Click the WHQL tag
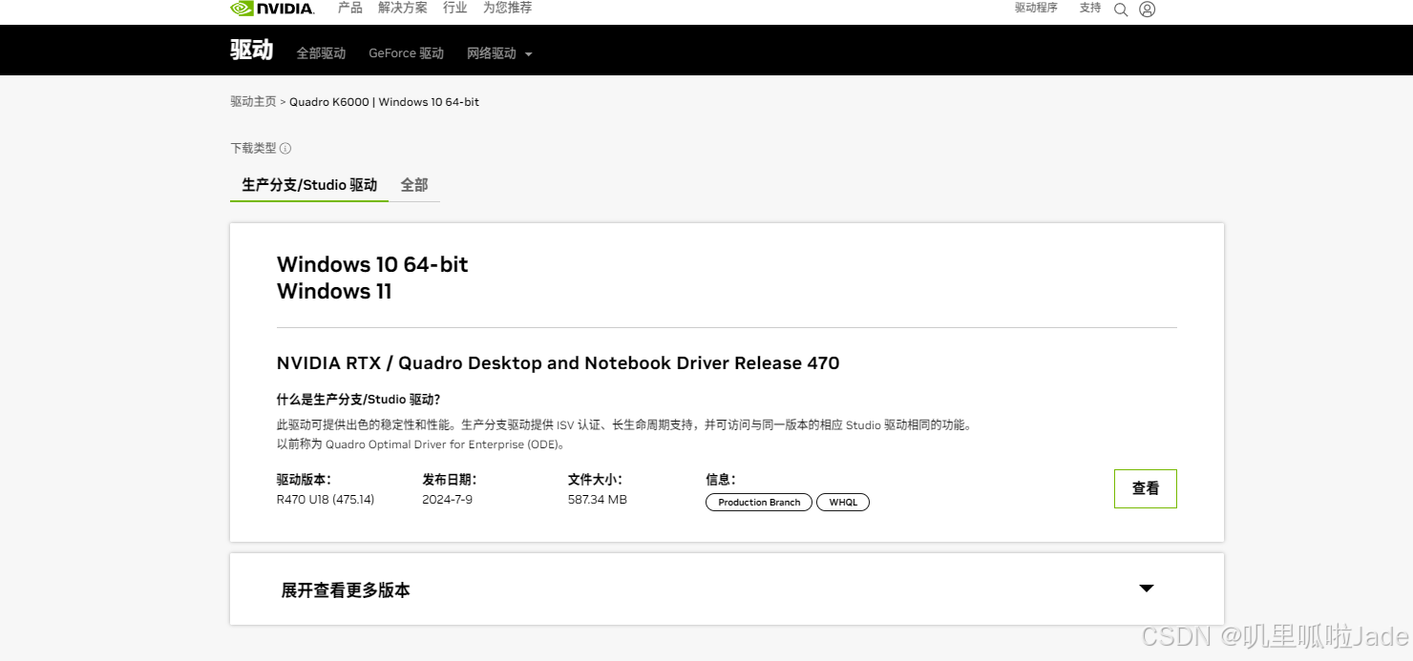Screen dimensions: 1413x661 coord(843,503)
